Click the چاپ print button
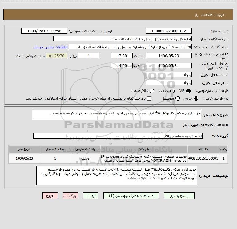Viewport: 237px width, 229px height. click(x=91, y=196)
